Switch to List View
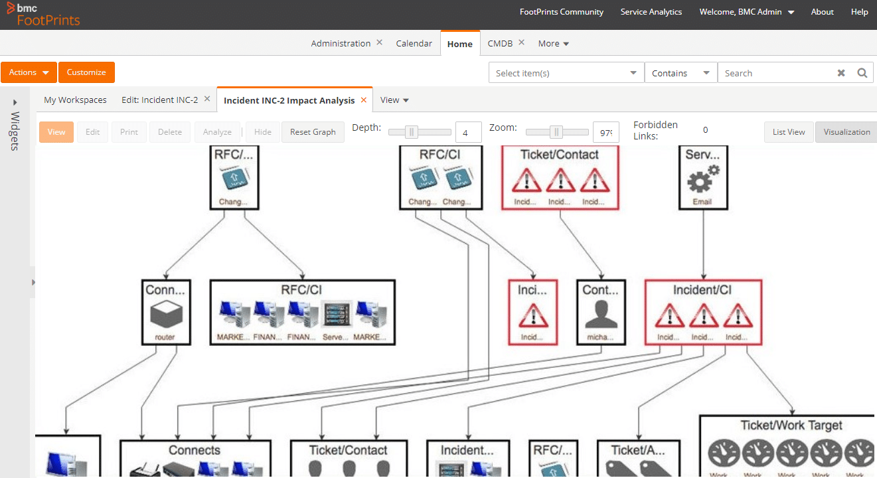Viewport: 877px width, 478px height. pos(789,132)
